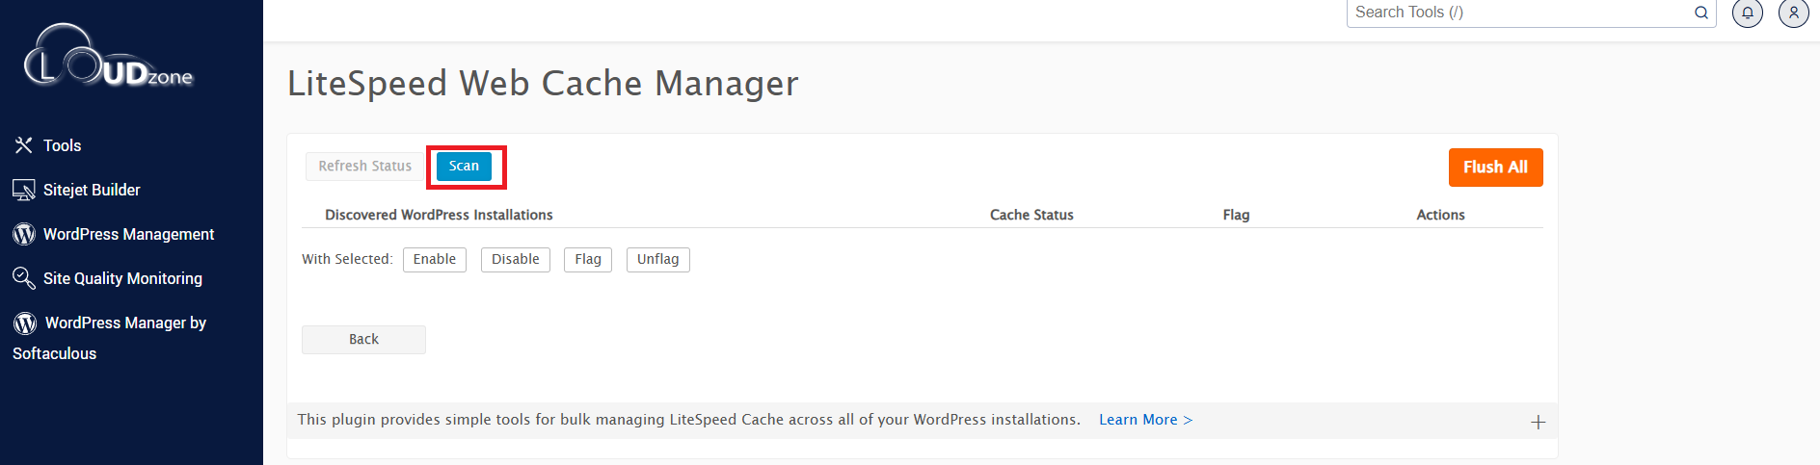Click the CloudZone logo
The height and width of the screenshot is (465, 1820).
[109, 58]
